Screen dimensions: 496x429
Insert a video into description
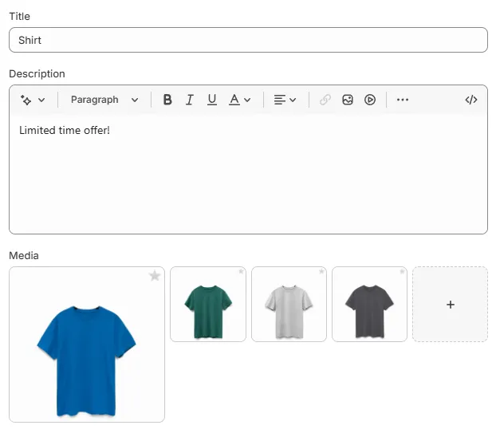370,100
